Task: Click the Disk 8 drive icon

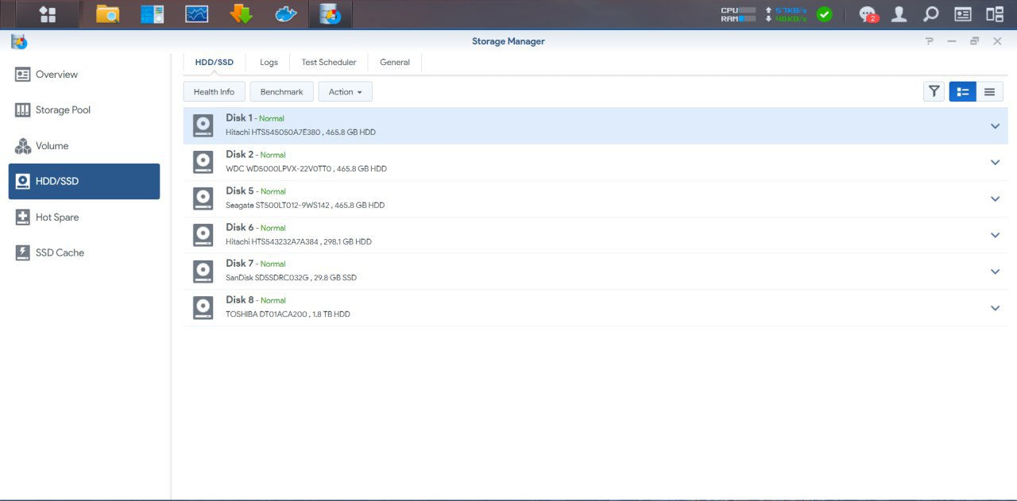Action: tap(203, 308)
